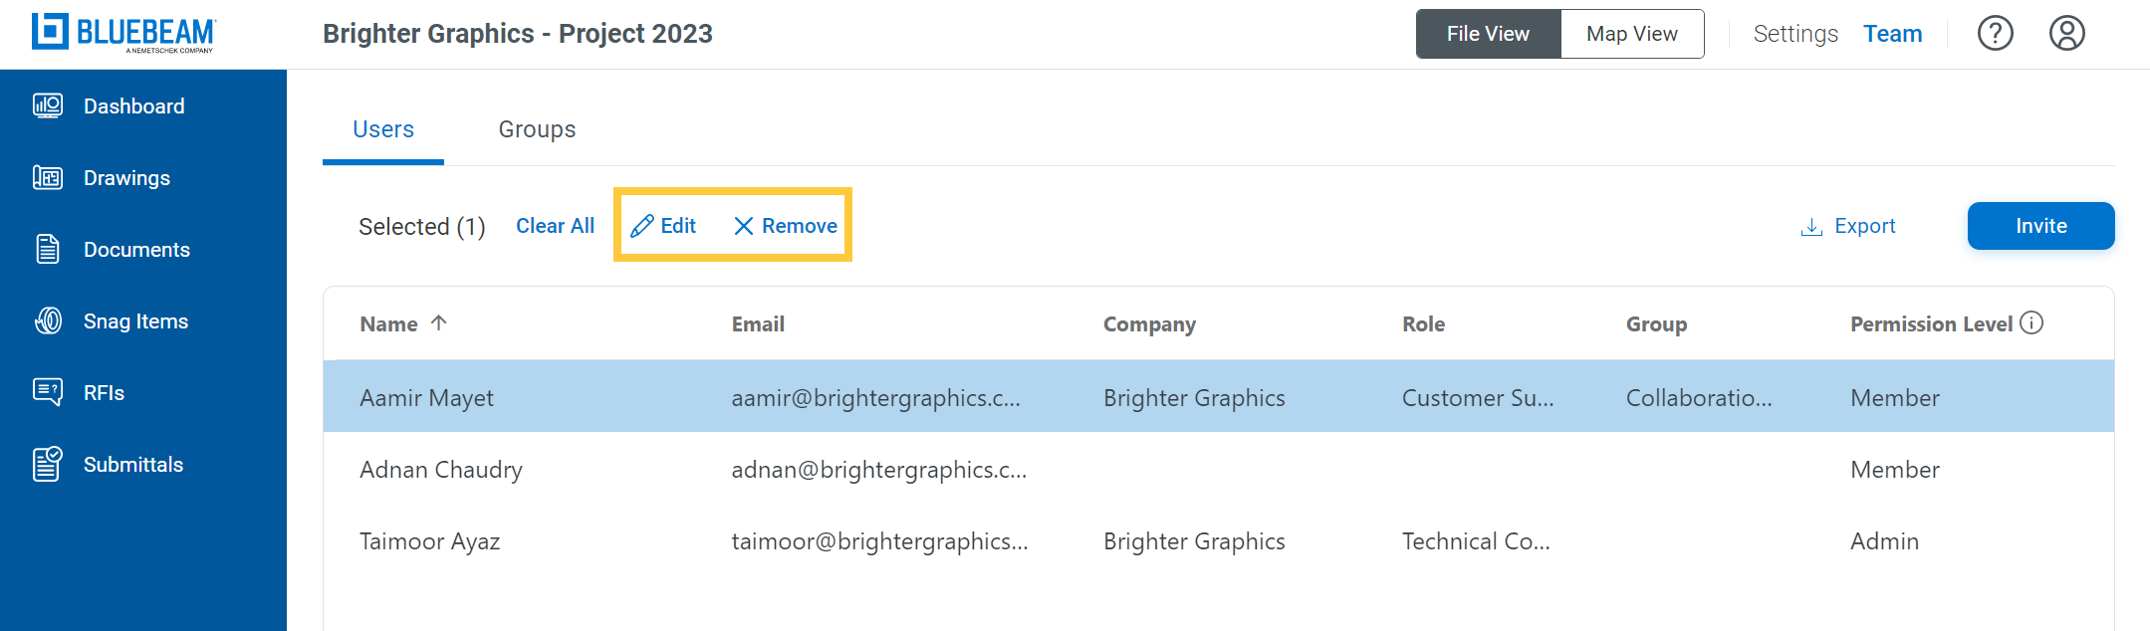Click the Invite button
This screenshot has height=631, width=2150.
(2040, 226)
